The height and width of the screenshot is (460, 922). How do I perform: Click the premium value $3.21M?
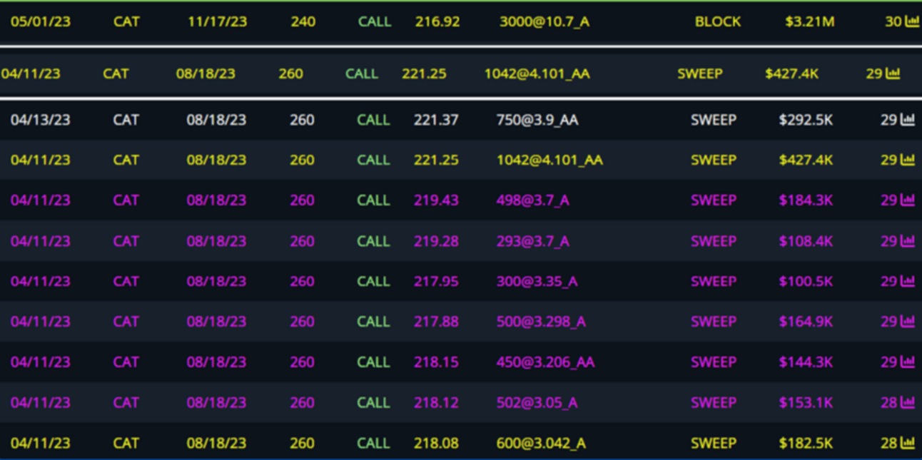pos(810,21)
